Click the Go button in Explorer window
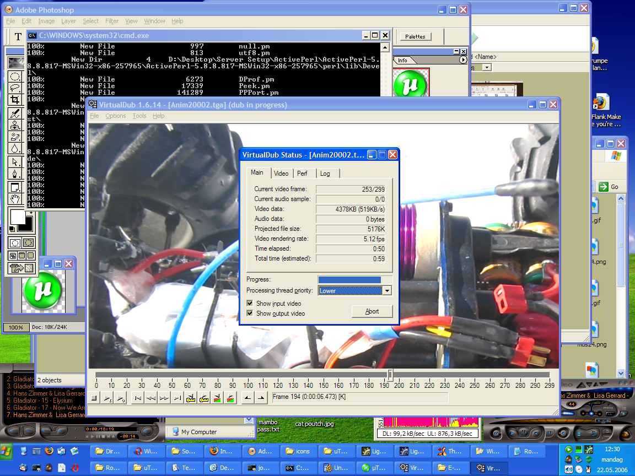Screen dimensions: 635x476 tap(609, 187)
